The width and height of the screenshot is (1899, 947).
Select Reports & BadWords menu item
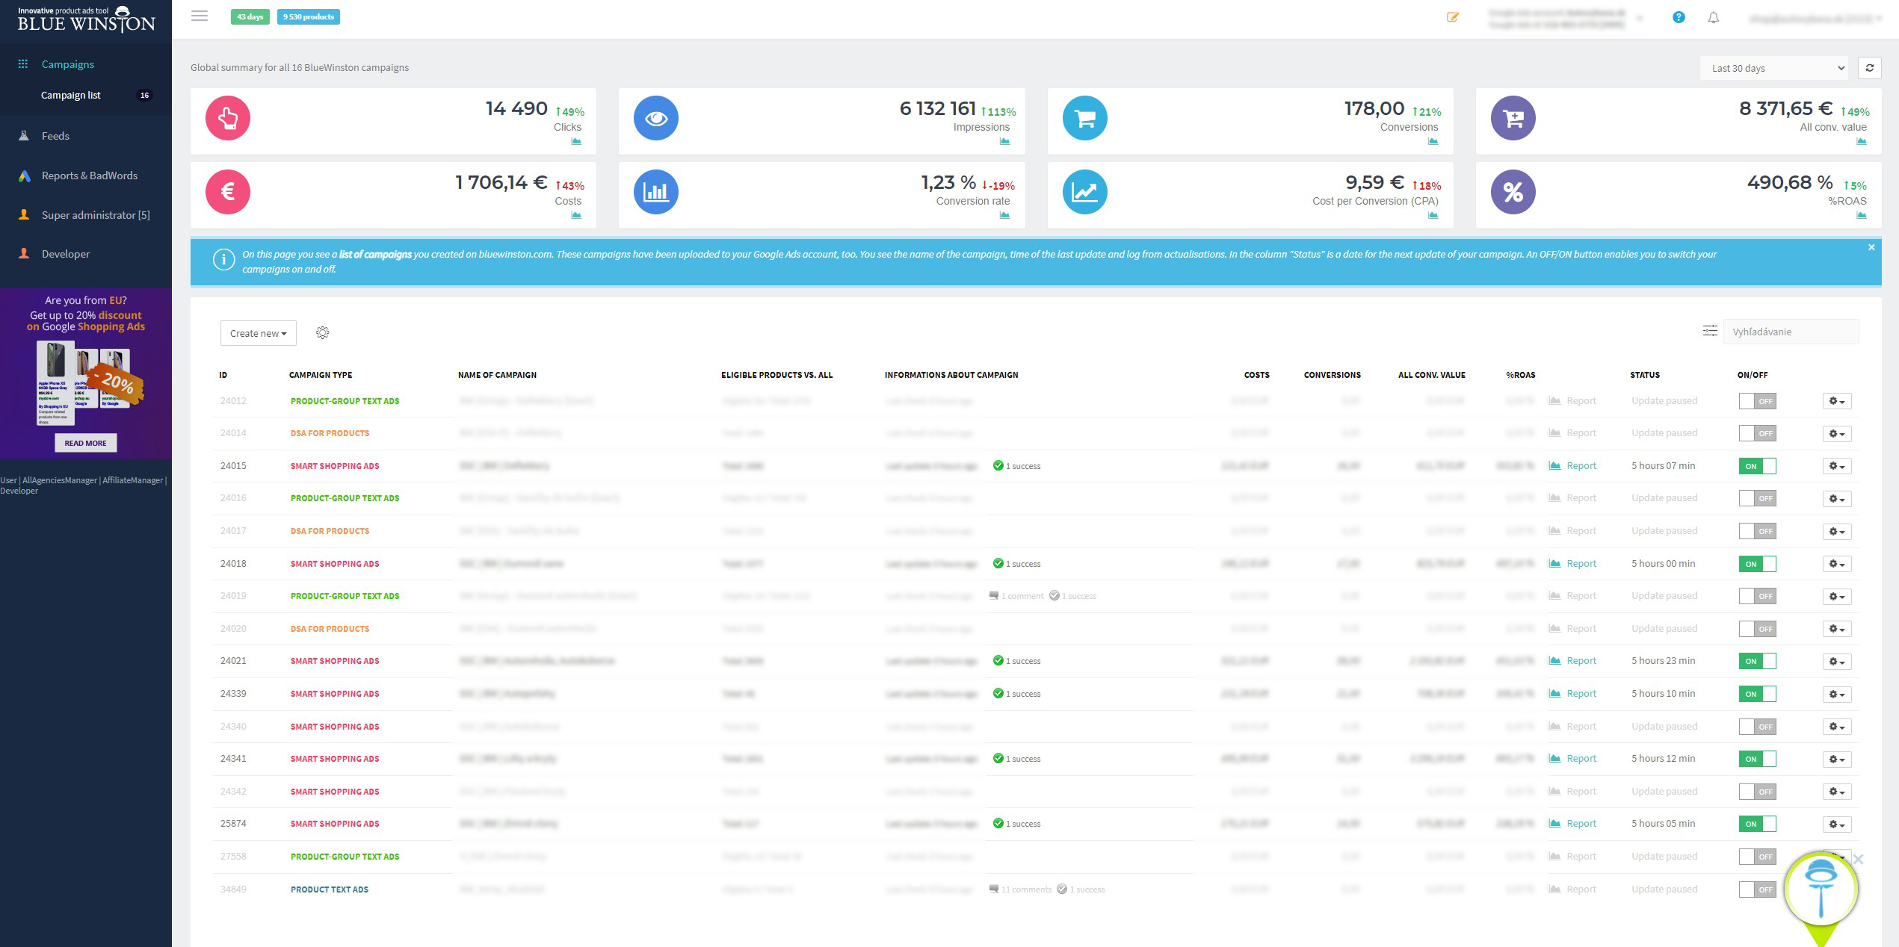point(89,176)
